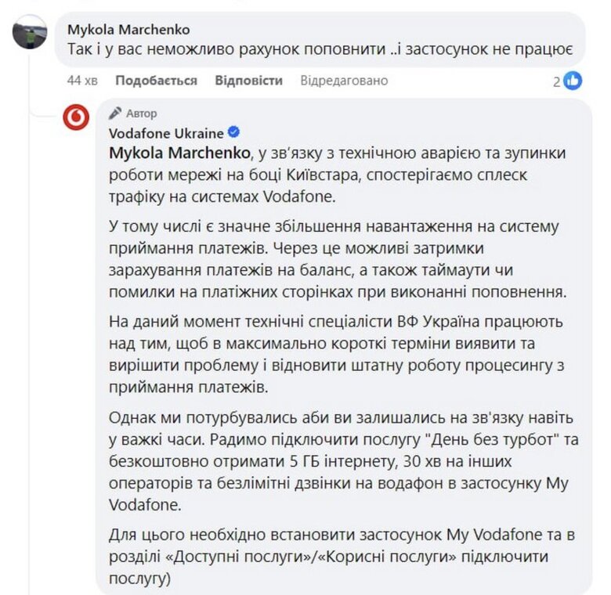Click the reaction count number 2
The width and height of the screenshot is (611, 595).
(x=556, y=81)
